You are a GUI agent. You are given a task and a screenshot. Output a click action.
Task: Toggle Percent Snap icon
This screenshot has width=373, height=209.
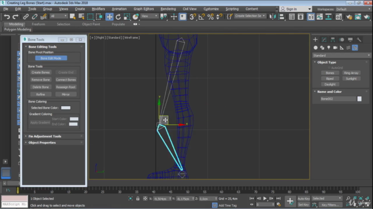(210, 17)
